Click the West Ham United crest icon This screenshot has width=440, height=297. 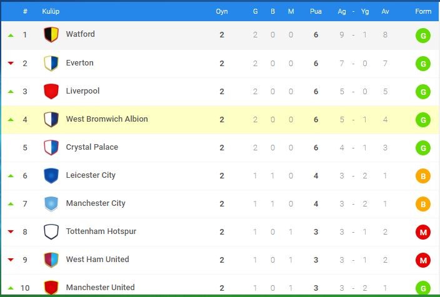51,260
